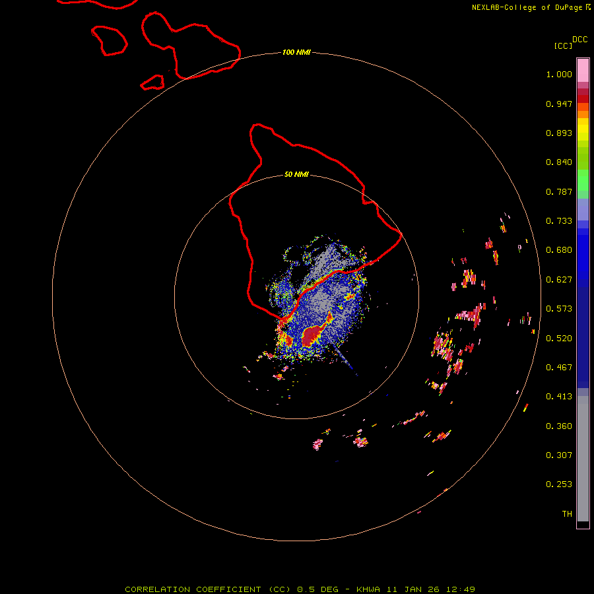Screen dimensions: 594x594
Task: Click the 0.573 value on the color scale
Action: [x=559, y=309]
